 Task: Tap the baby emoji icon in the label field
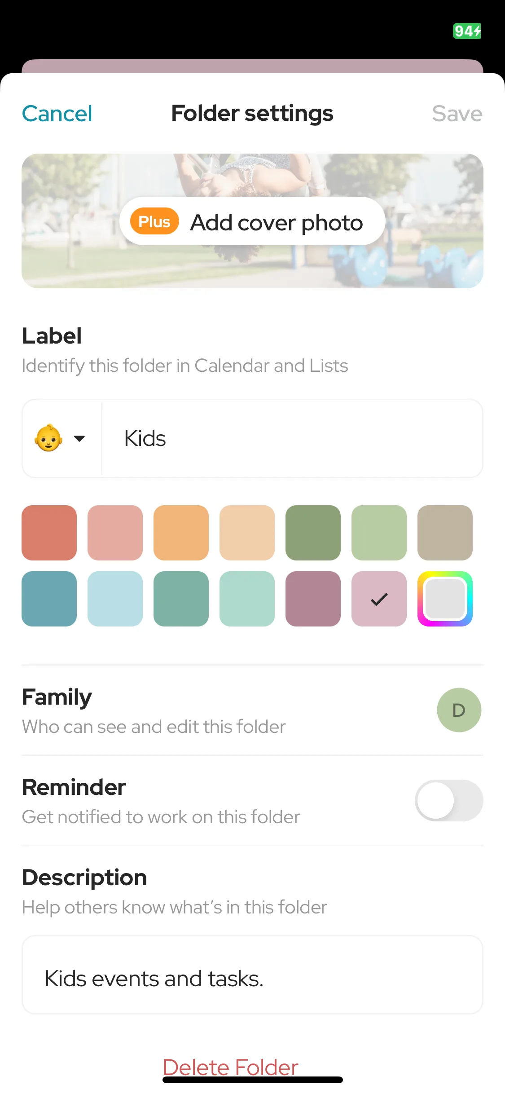(48, 438)
